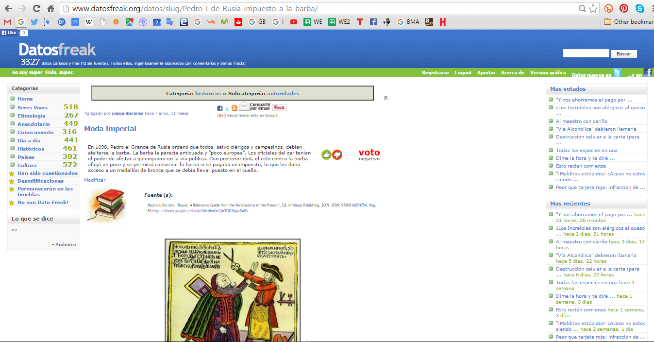654x342 pixels.
Task: Open the Amazon bookmark icon
Action: pos(429,22)
